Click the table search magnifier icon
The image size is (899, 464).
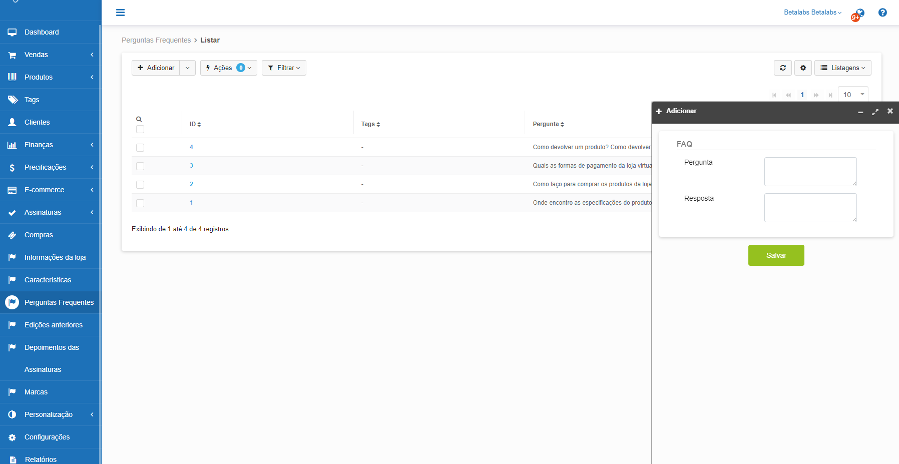click(139, 119)
